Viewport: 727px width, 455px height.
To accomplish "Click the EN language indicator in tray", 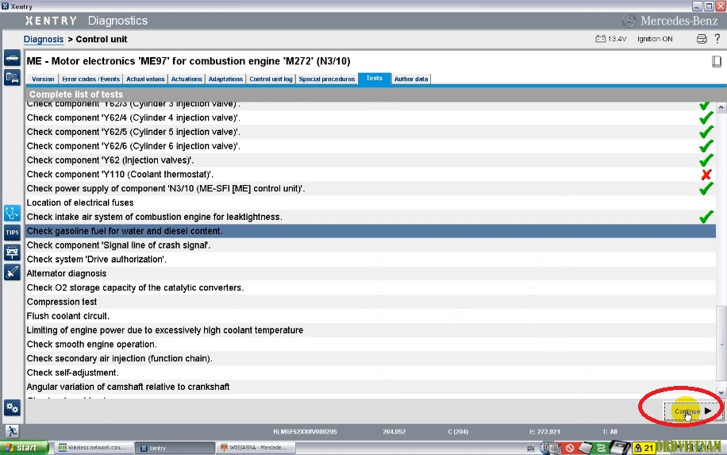I will (x=530, y=448).
